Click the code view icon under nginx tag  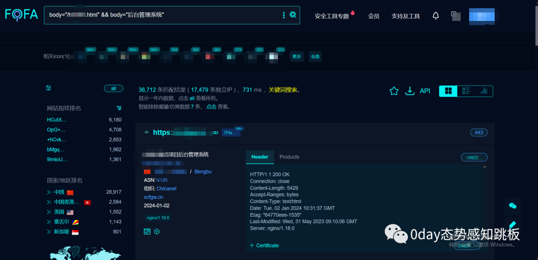click(x=147, y=232)
